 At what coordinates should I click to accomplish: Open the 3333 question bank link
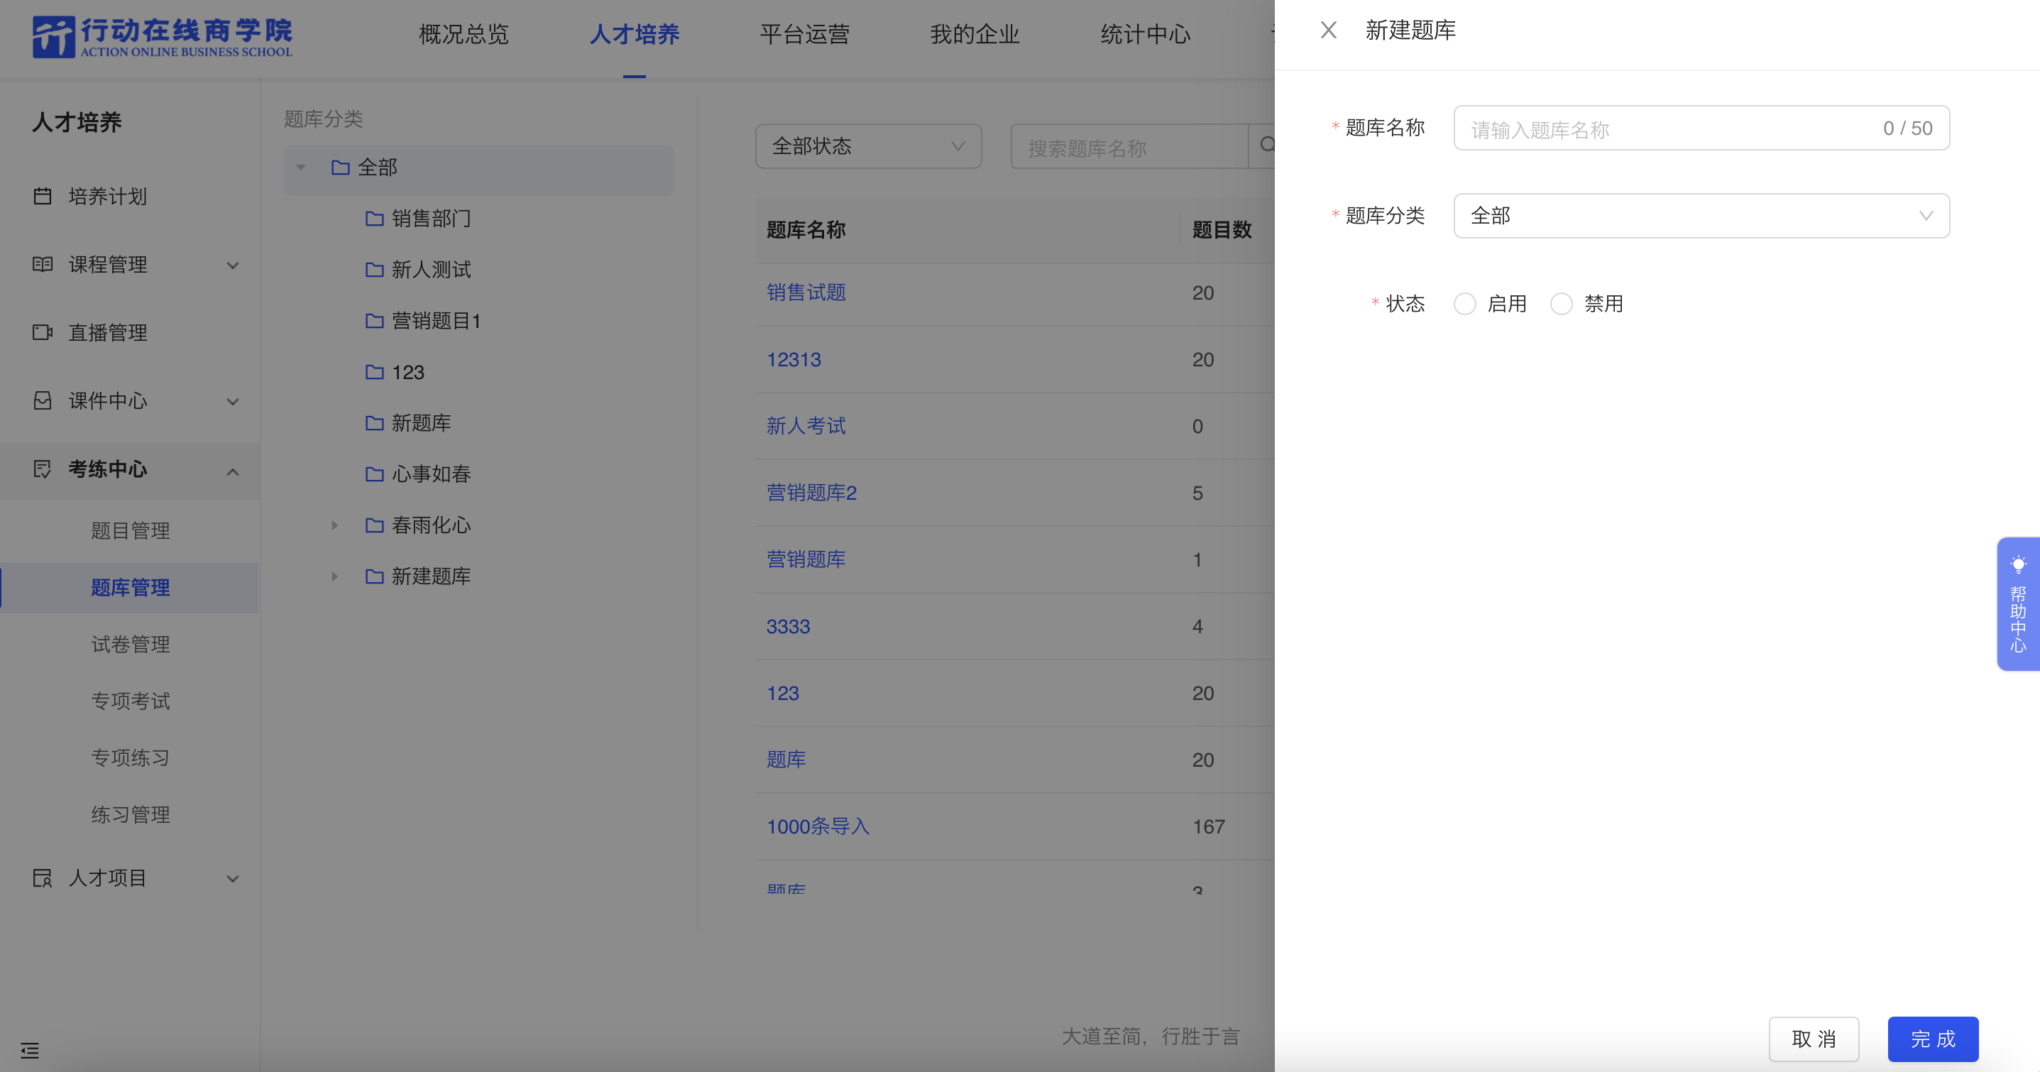pos(788,627)
